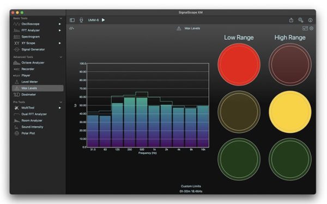This screenshot has width=327, height=204.
Task: Click the Frequency (Hz) axis label
Action: (x=148, y=153)
